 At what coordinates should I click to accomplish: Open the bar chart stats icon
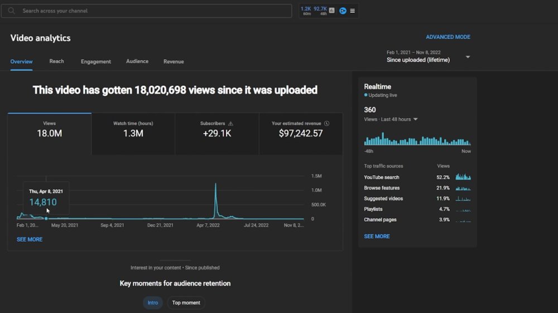pos(331,11)
